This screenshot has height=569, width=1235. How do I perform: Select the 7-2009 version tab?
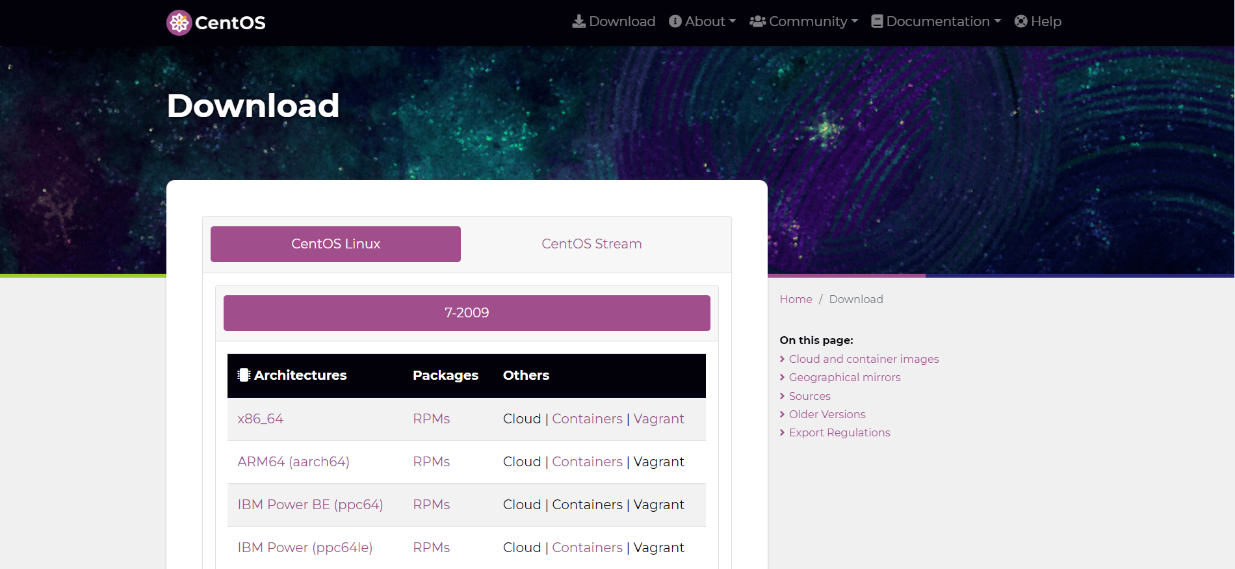(x=467, y=313)
